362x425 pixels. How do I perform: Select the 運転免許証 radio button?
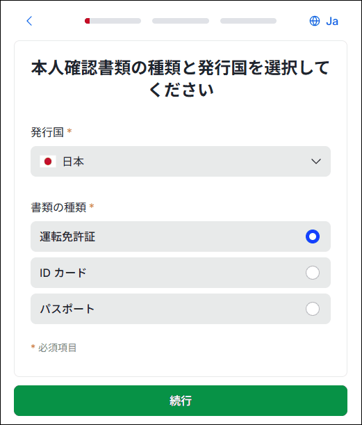[313, 236]
